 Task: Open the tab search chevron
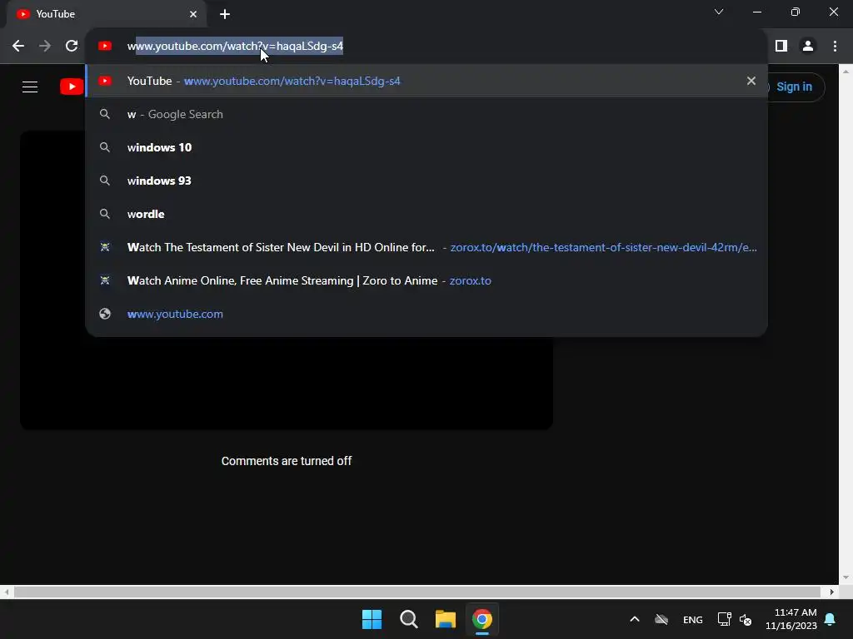(719, 12)
